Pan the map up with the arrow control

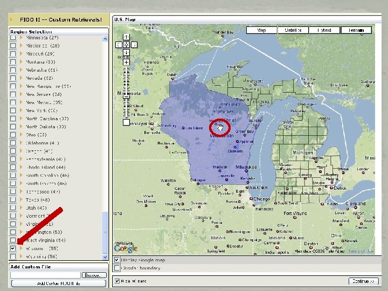[126, 37]
